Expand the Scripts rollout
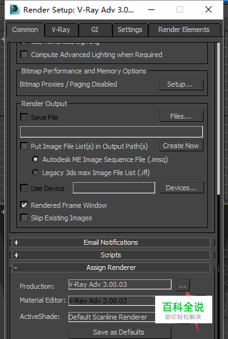 (x=111, y=255)
